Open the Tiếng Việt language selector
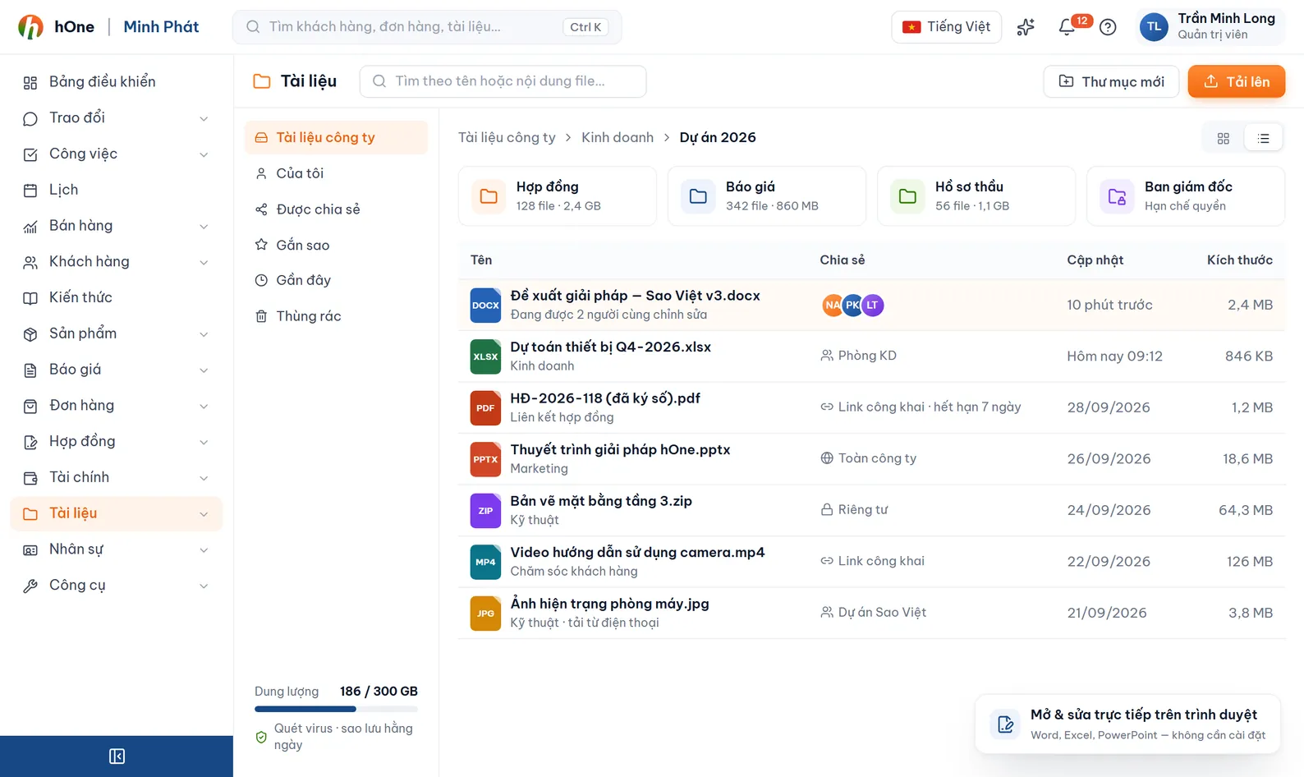 (x=946, y=27)
